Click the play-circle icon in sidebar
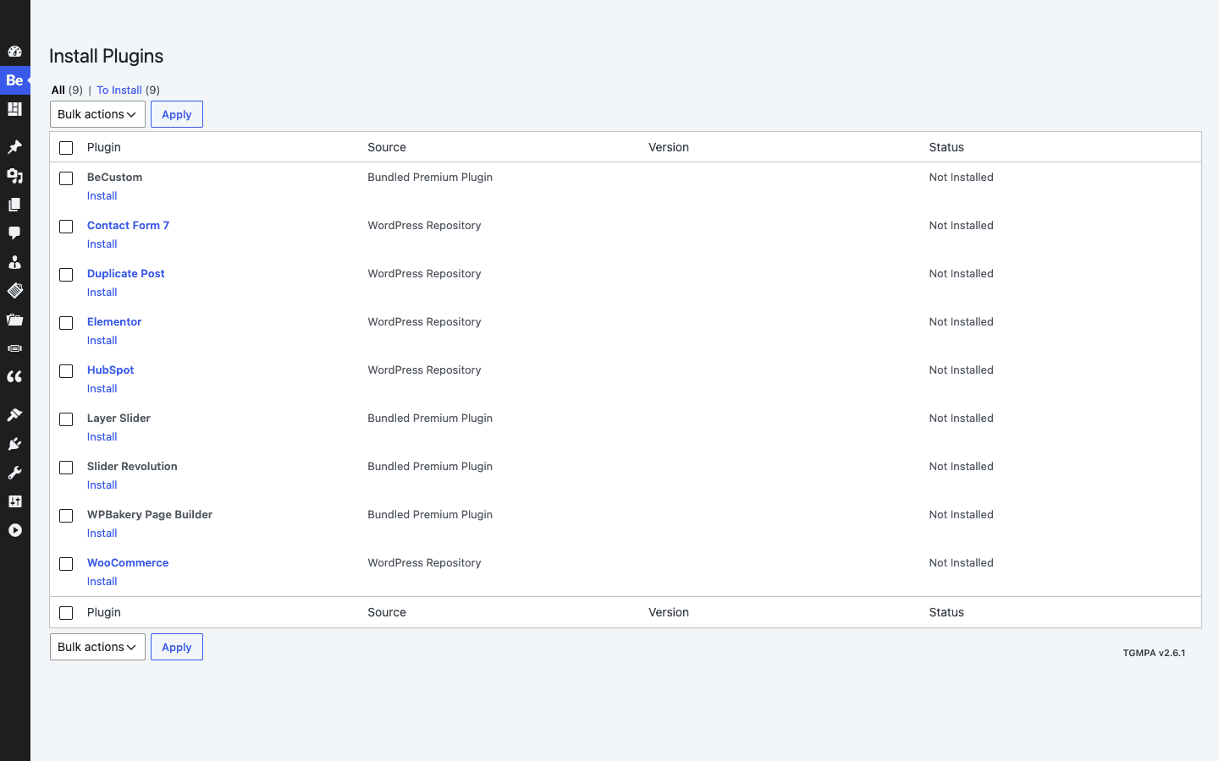Screen dimensions: 1219x761 pos(14,530)
